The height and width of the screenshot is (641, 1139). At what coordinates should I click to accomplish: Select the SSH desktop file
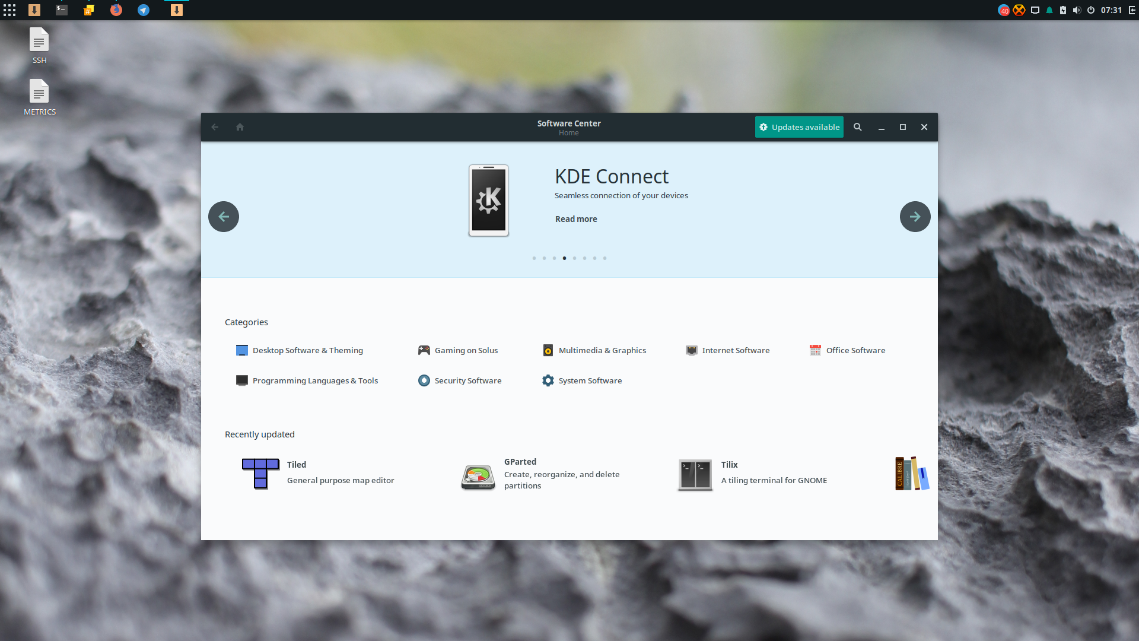(39, 46)
